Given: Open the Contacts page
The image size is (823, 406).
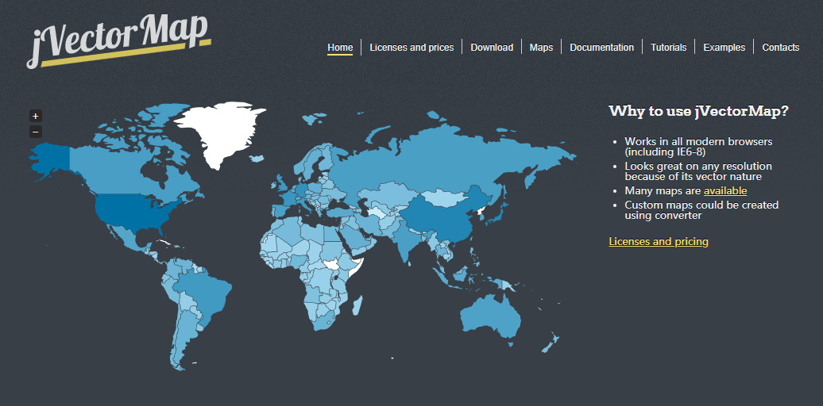Looking at the screenshot, I should (x=781, y=47).
